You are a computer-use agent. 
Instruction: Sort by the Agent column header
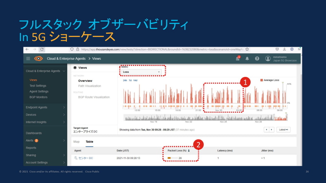coord(78,150)
